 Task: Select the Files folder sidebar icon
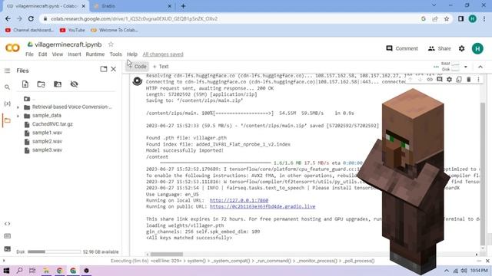(7, 120)
